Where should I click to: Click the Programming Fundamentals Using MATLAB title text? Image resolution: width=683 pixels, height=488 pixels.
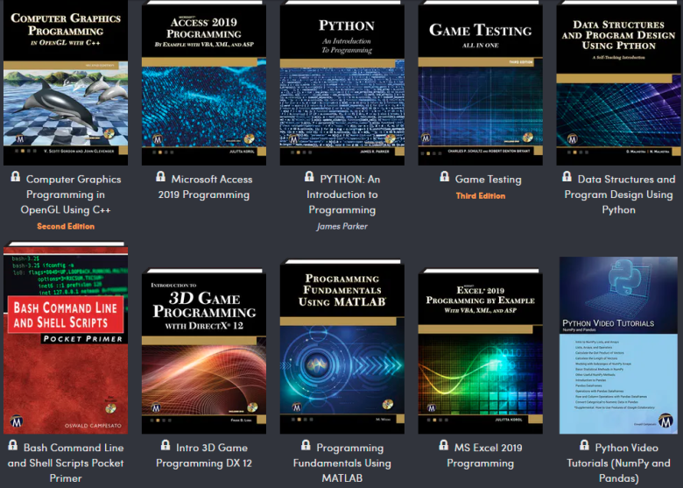[x=341, y=463]
